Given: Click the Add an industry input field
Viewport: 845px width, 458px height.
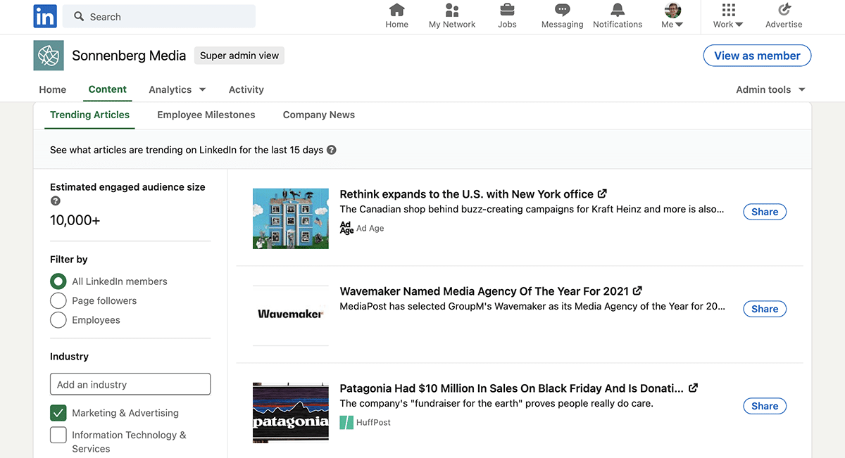Looking at the screenshot, I should point(130,384).
